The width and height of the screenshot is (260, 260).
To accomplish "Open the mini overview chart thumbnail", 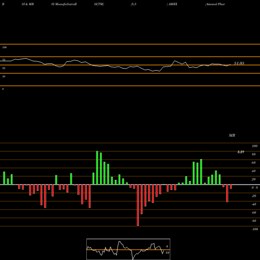I will pyautogui.click(x=128, y=249).
